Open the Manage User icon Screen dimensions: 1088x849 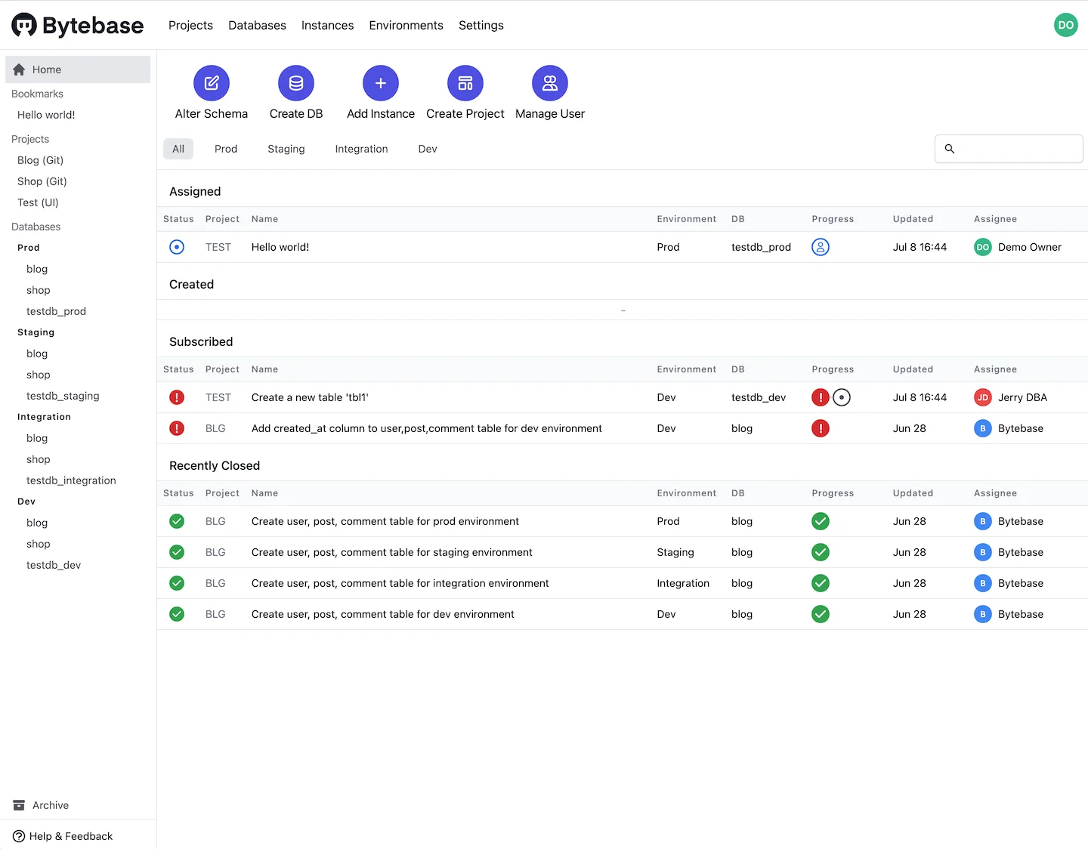550,83
